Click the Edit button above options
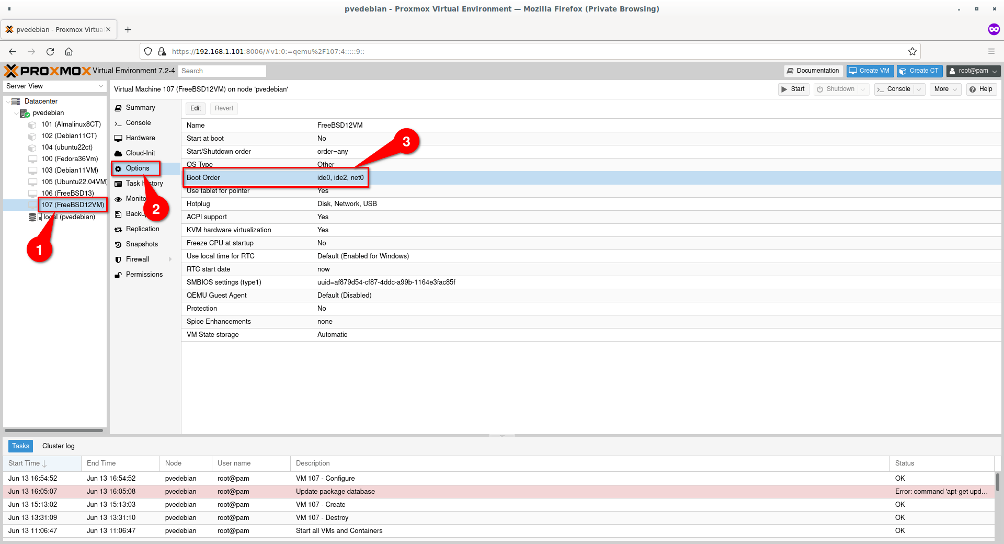 [x=196, y=108]
